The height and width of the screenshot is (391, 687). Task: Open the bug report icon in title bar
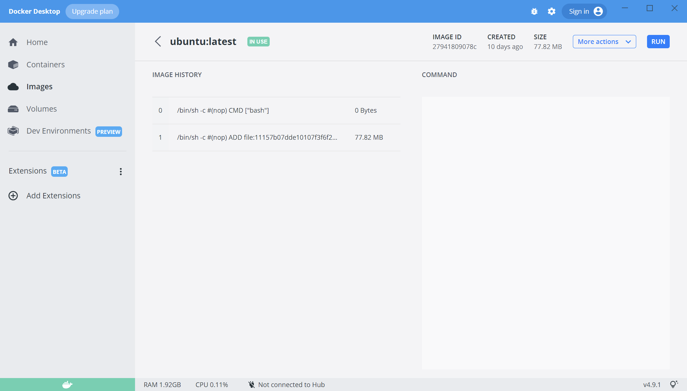[534, 11]
